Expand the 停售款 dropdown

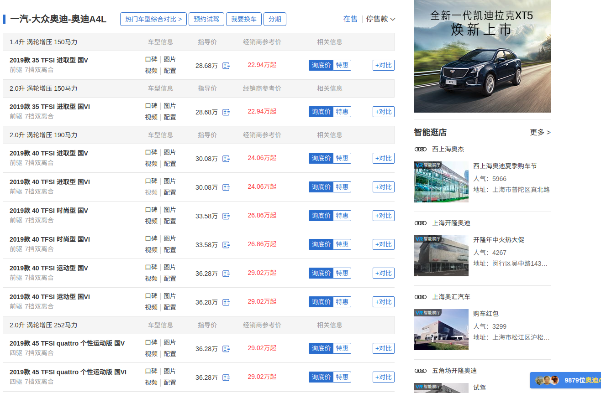pos(381,19)
